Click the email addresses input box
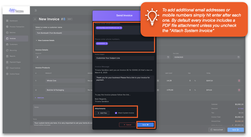251x137 pixels. [124, 30]
